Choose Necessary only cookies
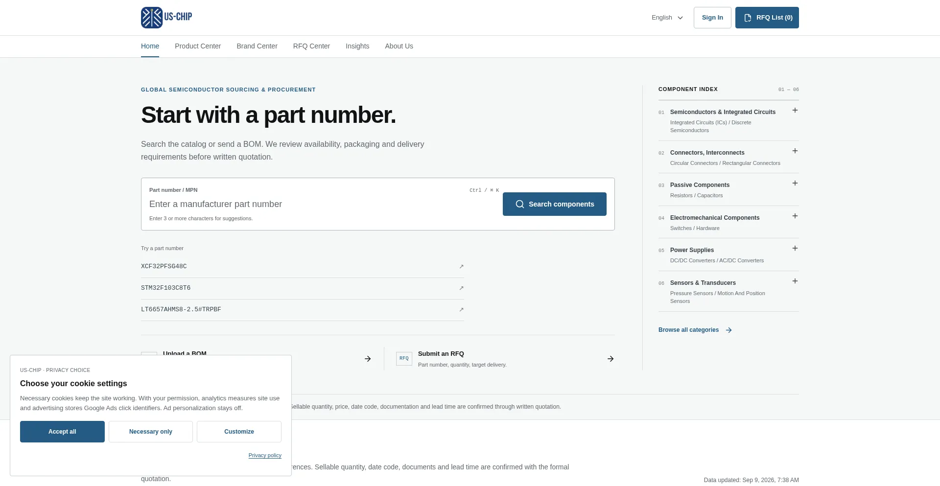Image resolution: width=940 pixels, height=486 pixels. pyautogui.click(x=151, y=432)
